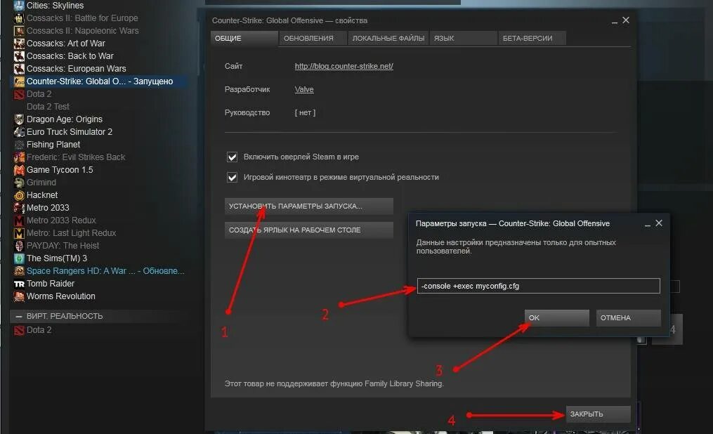Select Cities: Skylines in library list
Viewport: 713px width, 434px height.
coord(55,6)
